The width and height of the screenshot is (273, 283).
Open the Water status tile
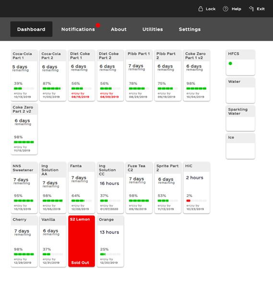point(240,91)
